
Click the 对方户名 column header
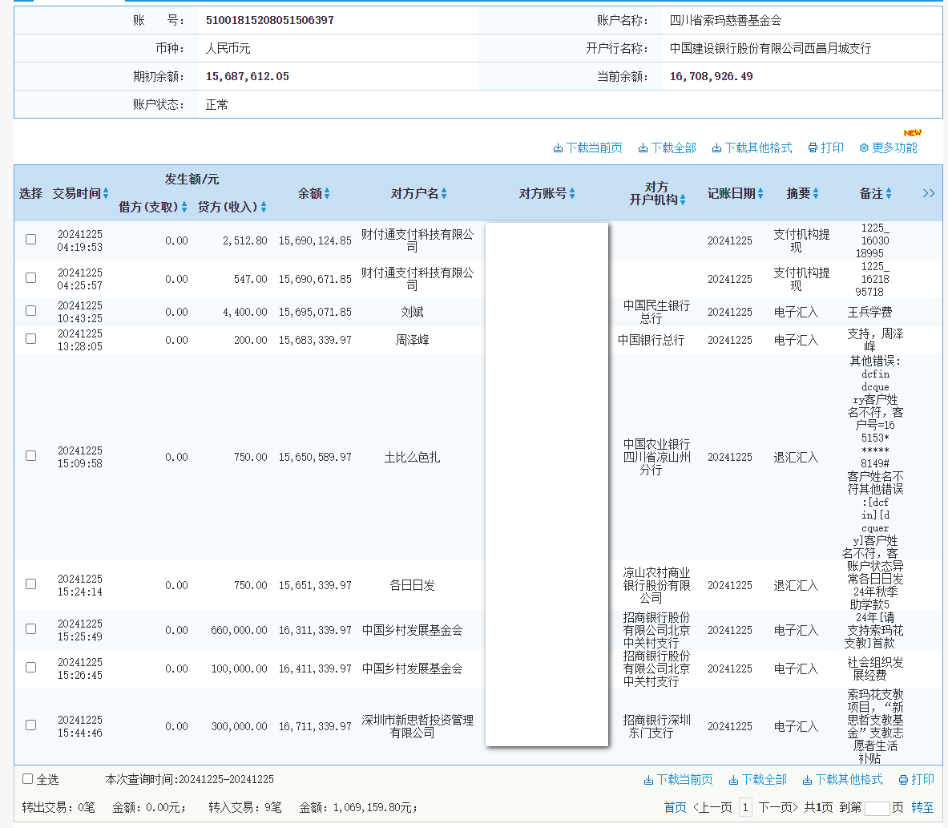415,193
